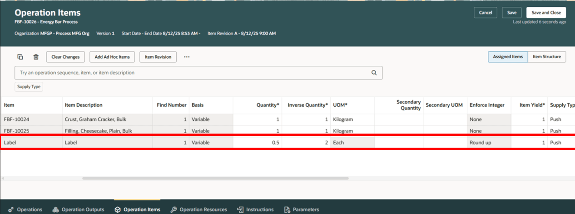The height and width of the screenshot is (214, 575).
Task: Select item FBF-10025 cell
Action: pos(31,131)
